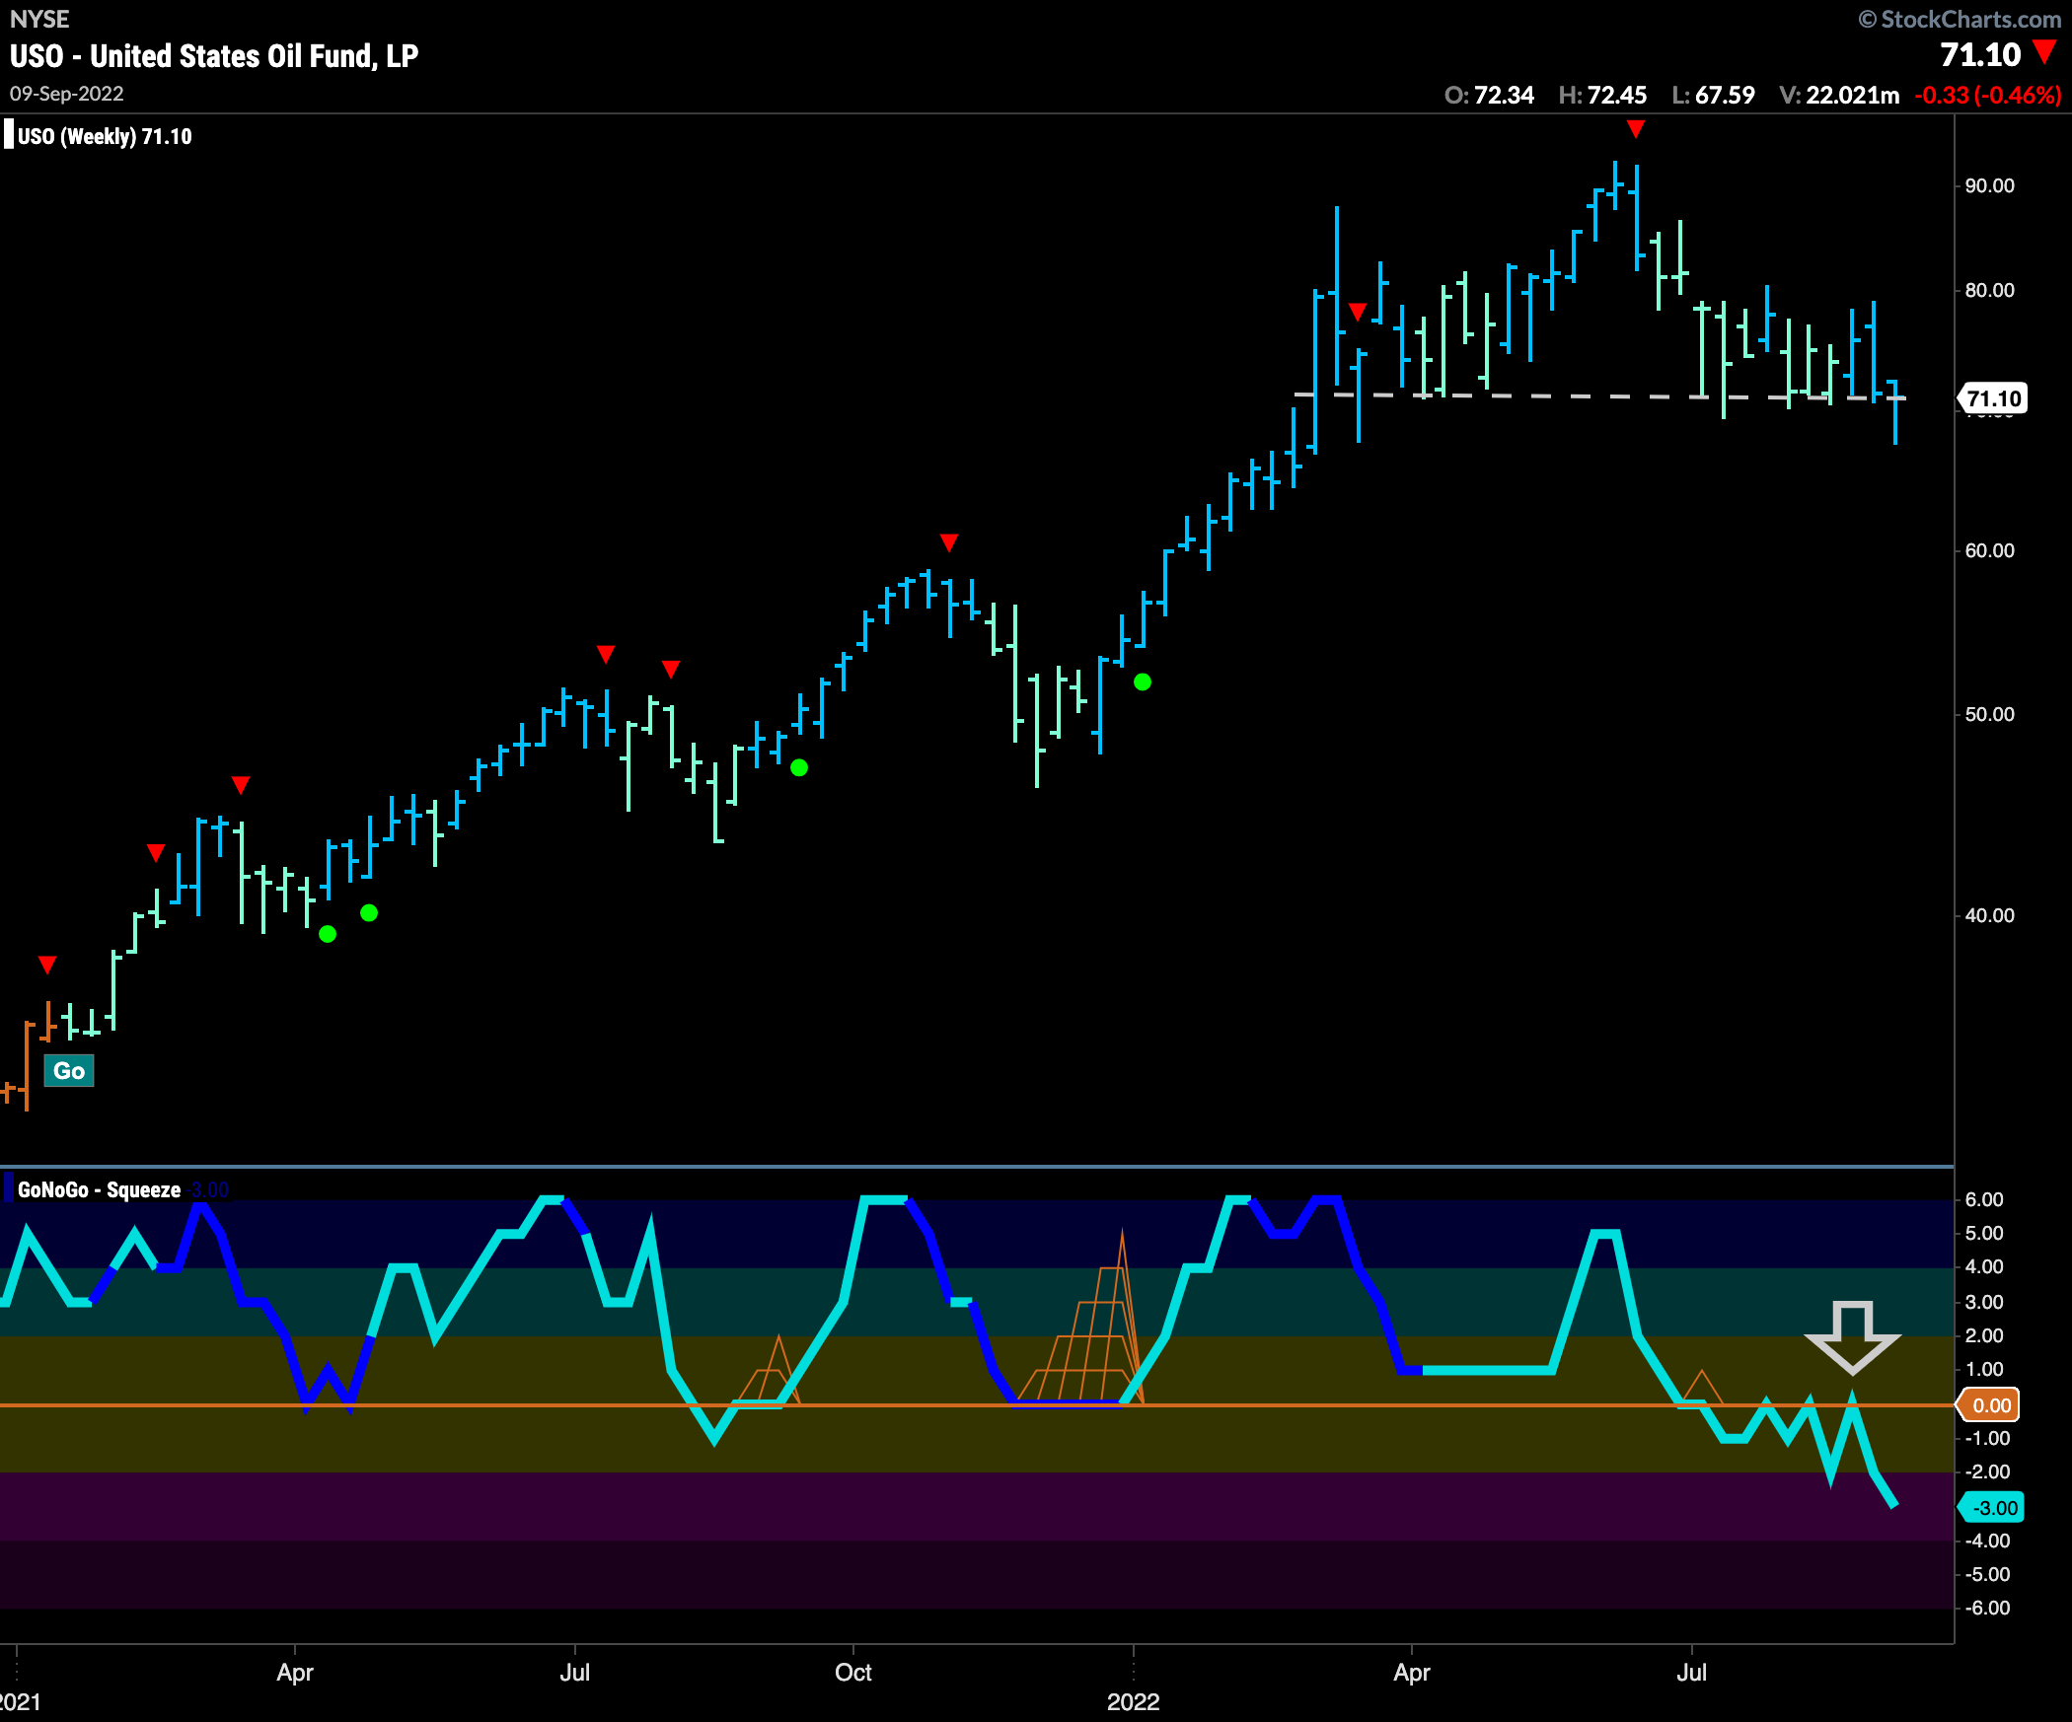Click the 80.00 price axis label
Screen dimensions: 2072x1722
(x=1989, y=290)
